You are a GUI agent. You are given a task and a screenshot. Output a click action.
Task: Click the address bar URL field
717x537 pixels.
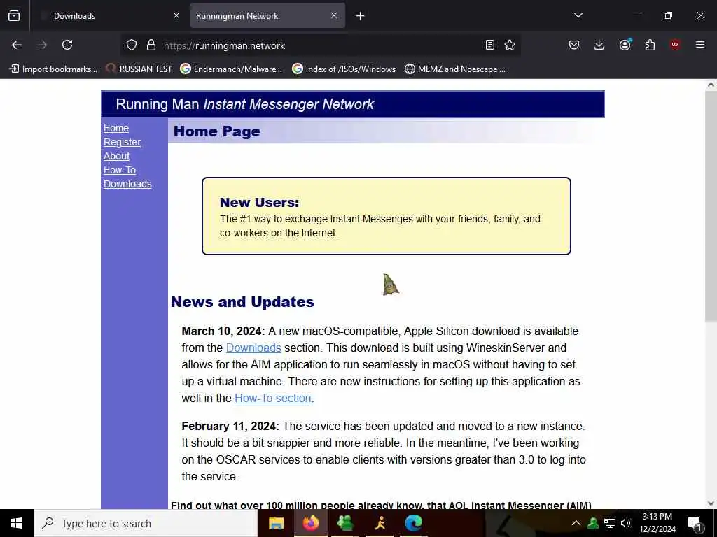tap(320, 45)
